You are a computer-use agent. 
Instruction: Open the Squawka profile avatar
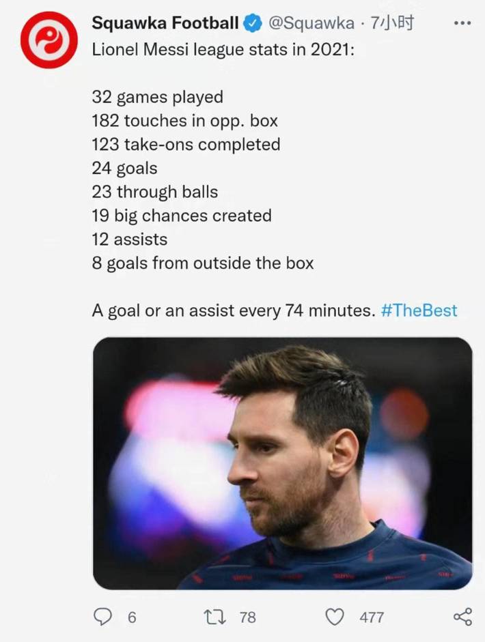pyautogui.click(x=48, y=40)
